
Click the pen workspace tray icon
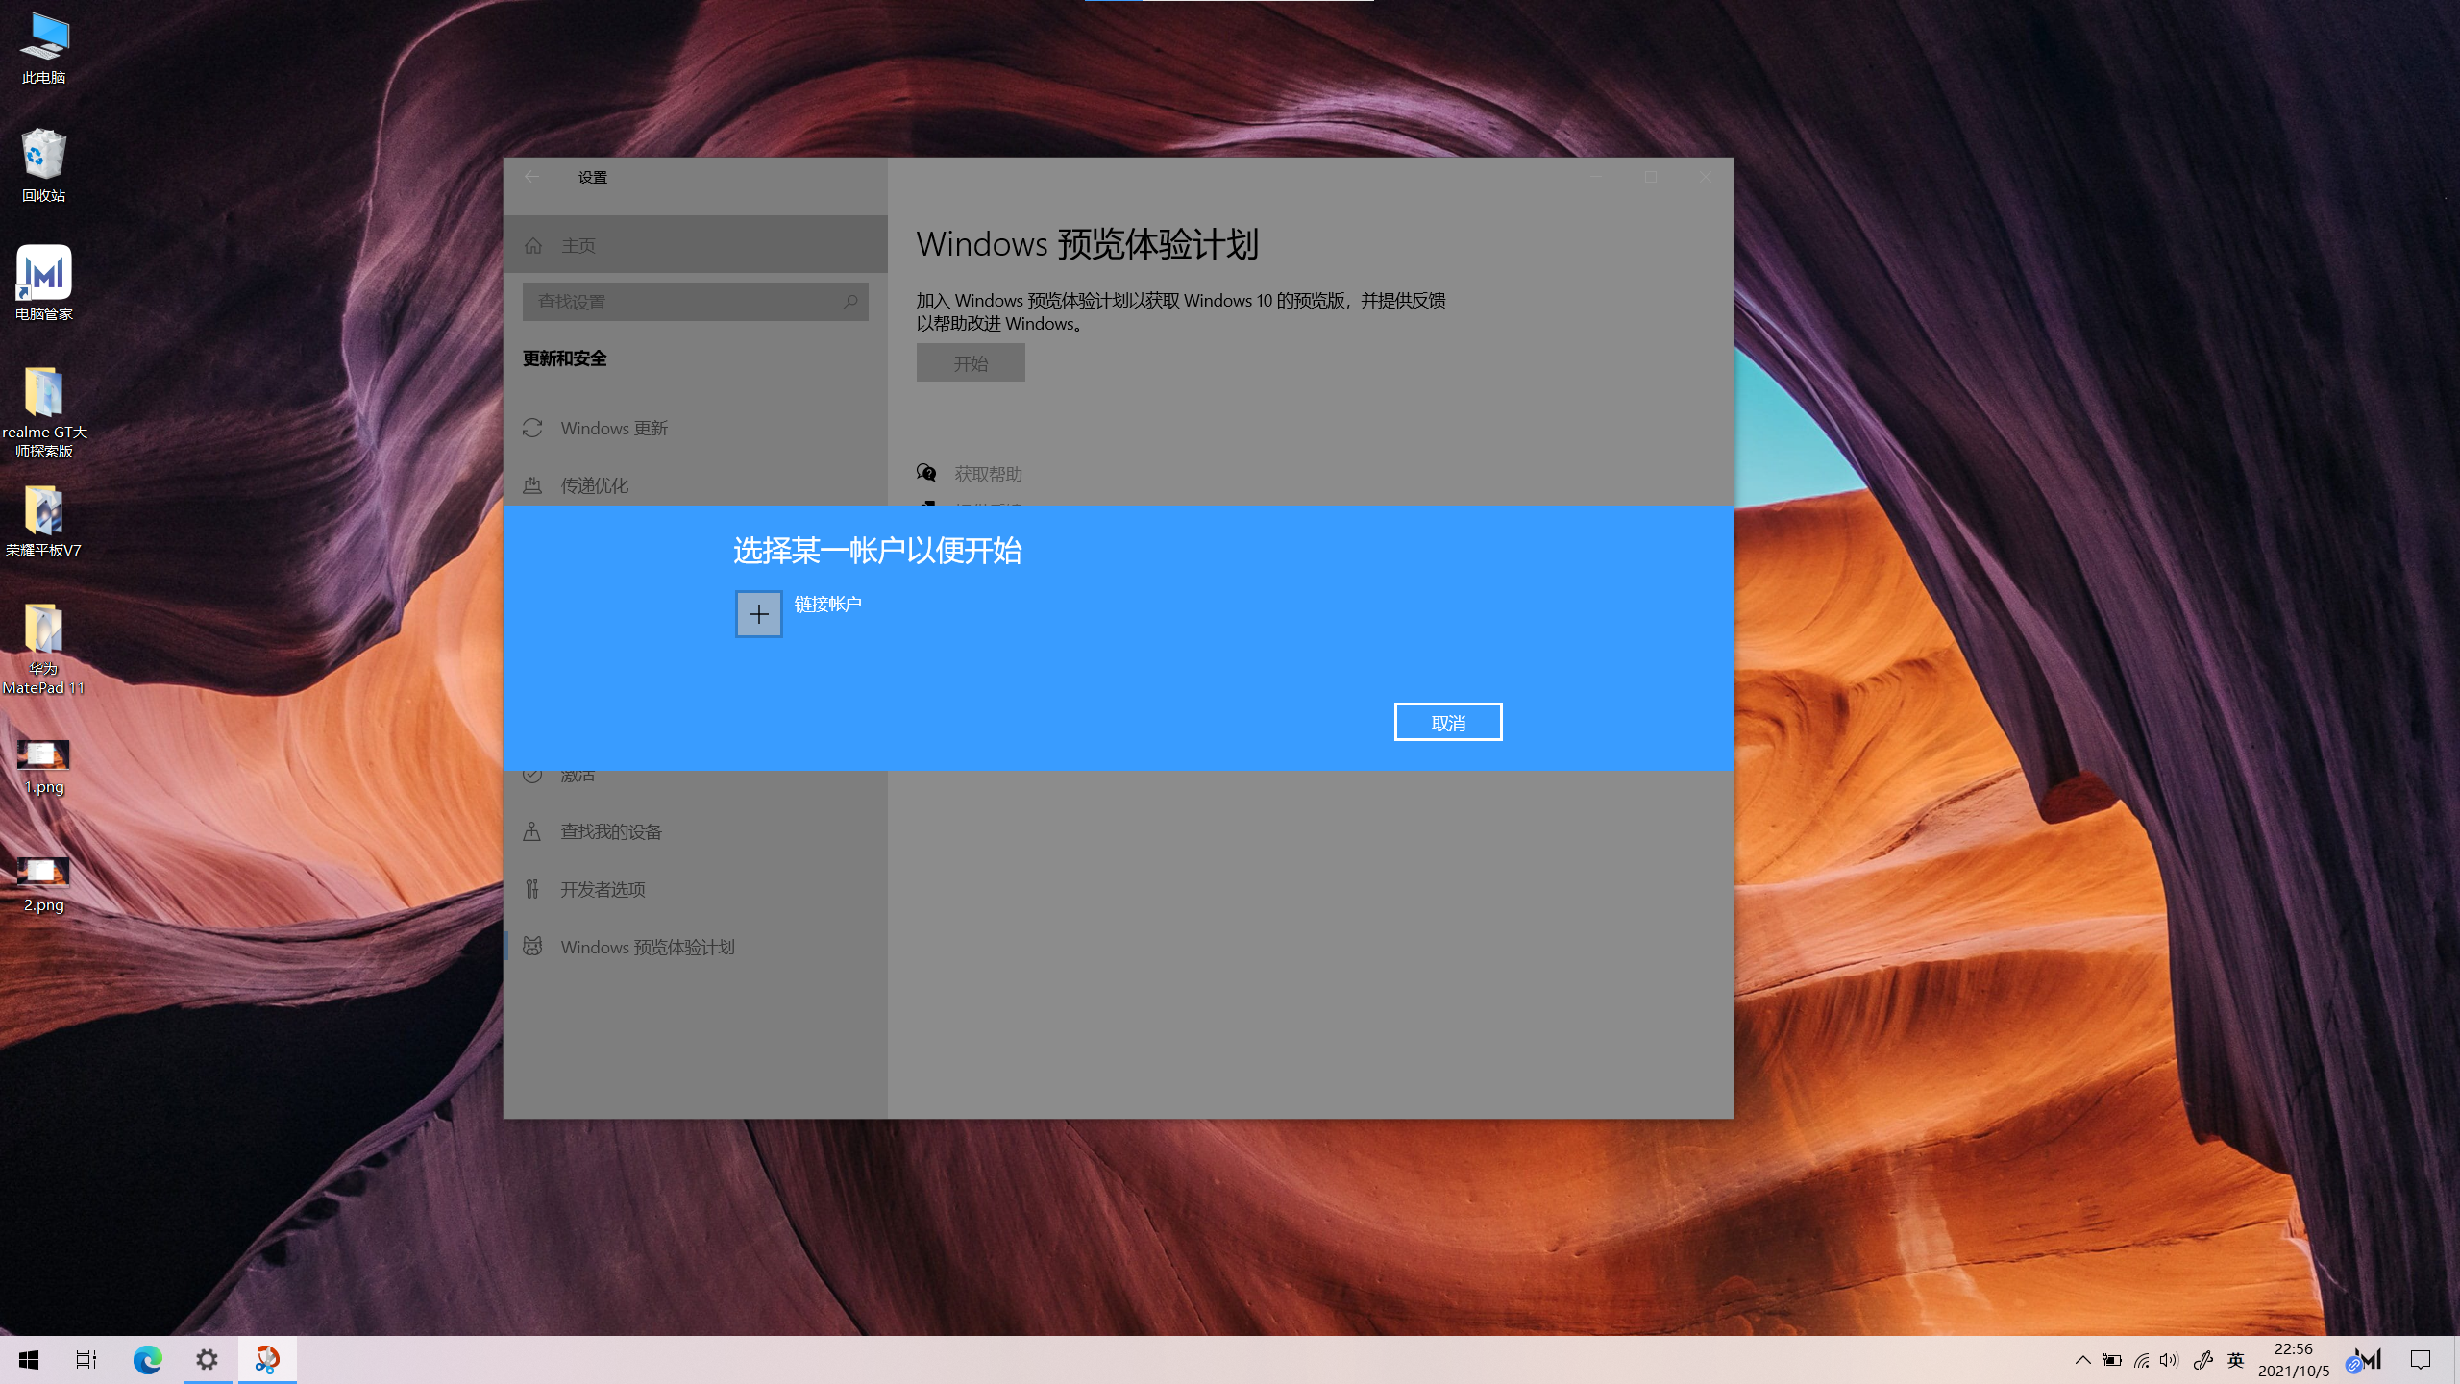coord(2203,1360)
